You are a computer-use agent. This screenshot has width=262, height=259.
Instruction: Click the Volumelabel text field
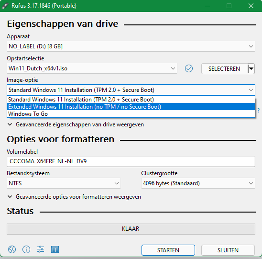pyautogui.click(x=131, y=161)
